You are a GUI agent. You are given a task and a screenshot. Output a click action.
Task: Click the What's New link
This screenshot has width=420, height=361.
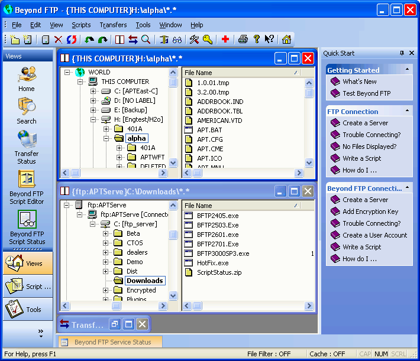point(360,82)
